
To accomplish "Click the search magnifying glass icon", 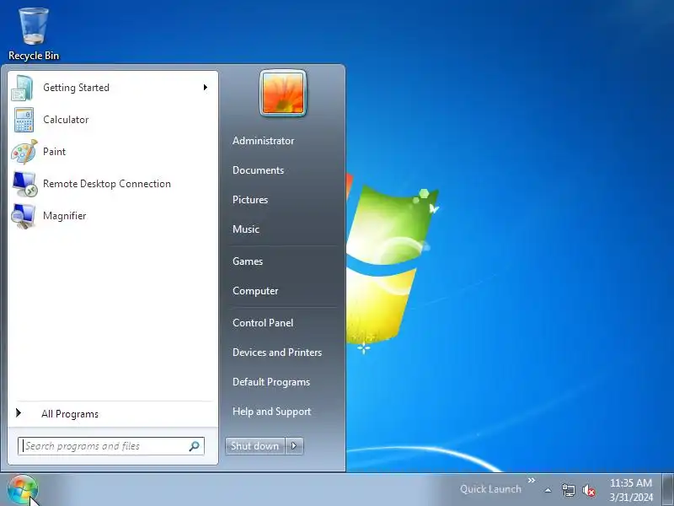I will pos(195,446).
